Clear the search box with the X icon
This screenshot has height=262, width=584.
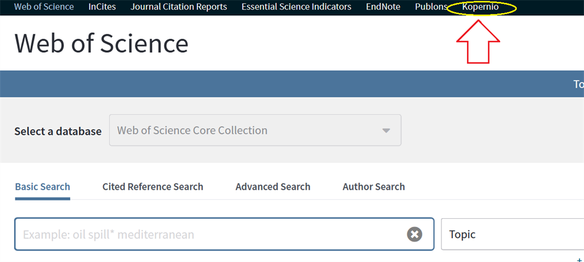point(415,234)
